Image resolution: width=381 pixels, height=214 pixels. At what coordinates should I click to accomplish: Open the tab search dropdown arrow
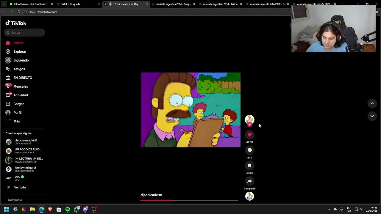(4, 4)
